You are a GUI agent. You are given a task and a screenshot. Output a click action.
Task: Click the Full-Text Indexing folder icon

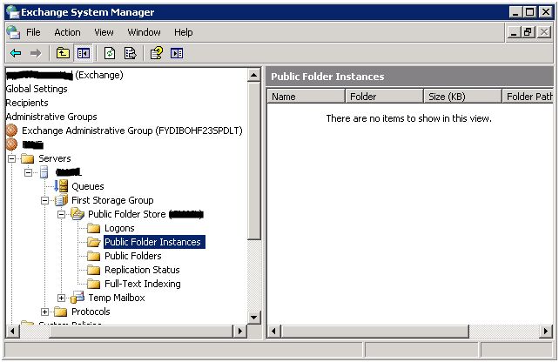[x=94, y=284]
